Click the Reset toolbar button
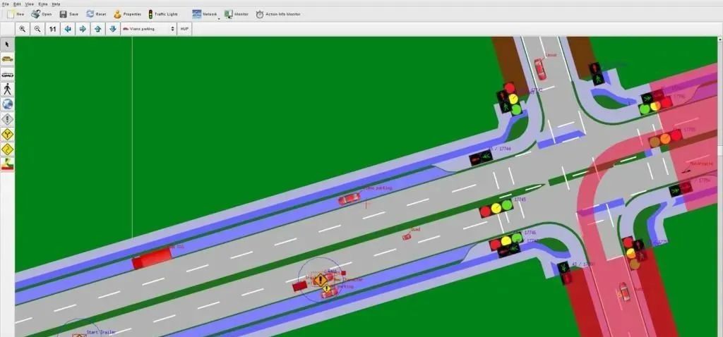723x337 pixels. coord(96,14)
